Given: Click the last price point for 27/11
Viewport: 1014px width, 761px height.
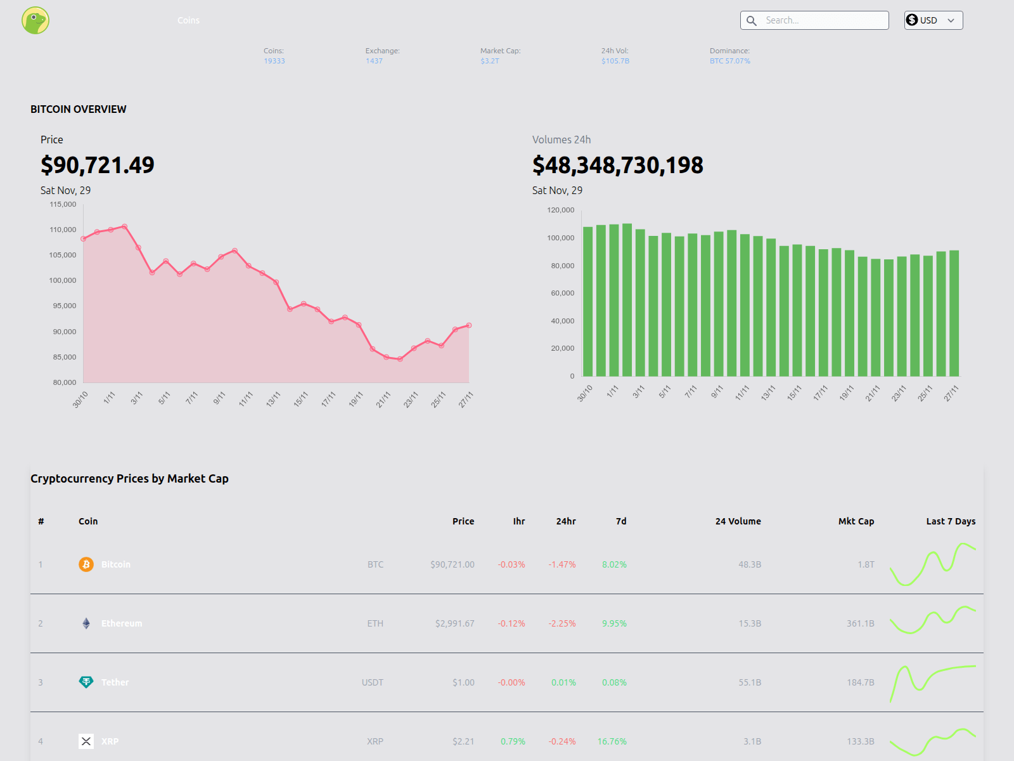Looking at the screenshot, I should tap(469, 325).
